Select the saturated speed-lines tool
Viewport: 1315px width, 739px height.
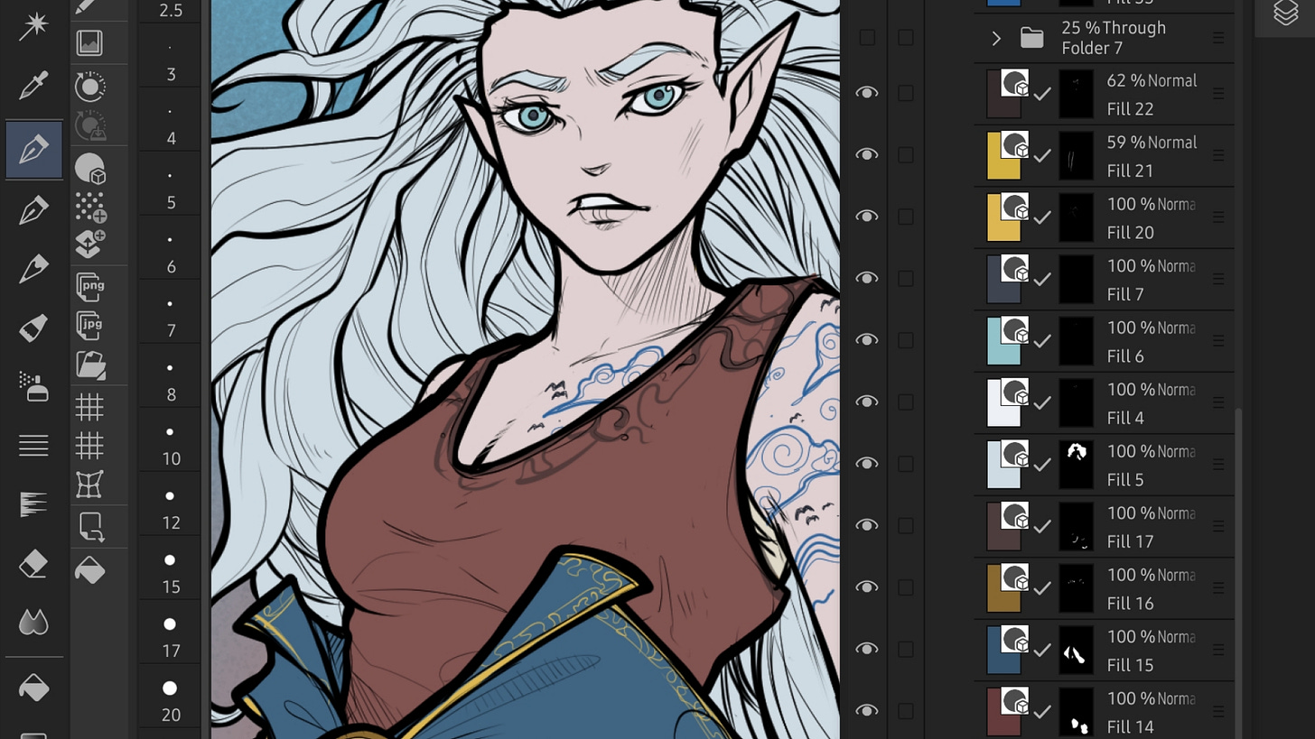33,504
